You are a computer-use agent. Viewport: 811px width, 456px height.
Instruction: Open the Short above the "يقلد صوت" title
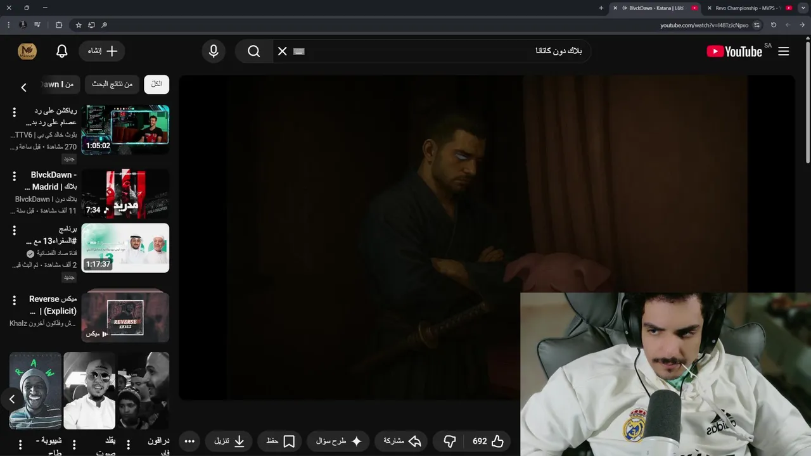[x=89, y=391]
